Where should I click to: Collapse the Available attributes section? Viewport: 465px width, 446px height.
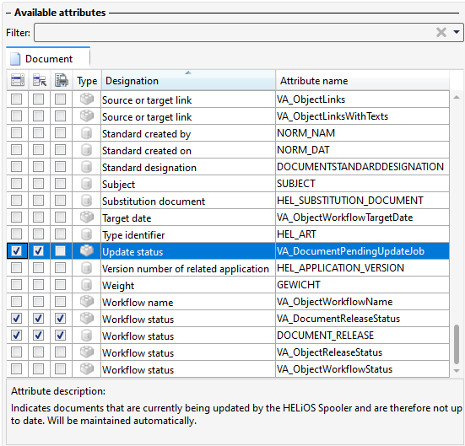8,13
